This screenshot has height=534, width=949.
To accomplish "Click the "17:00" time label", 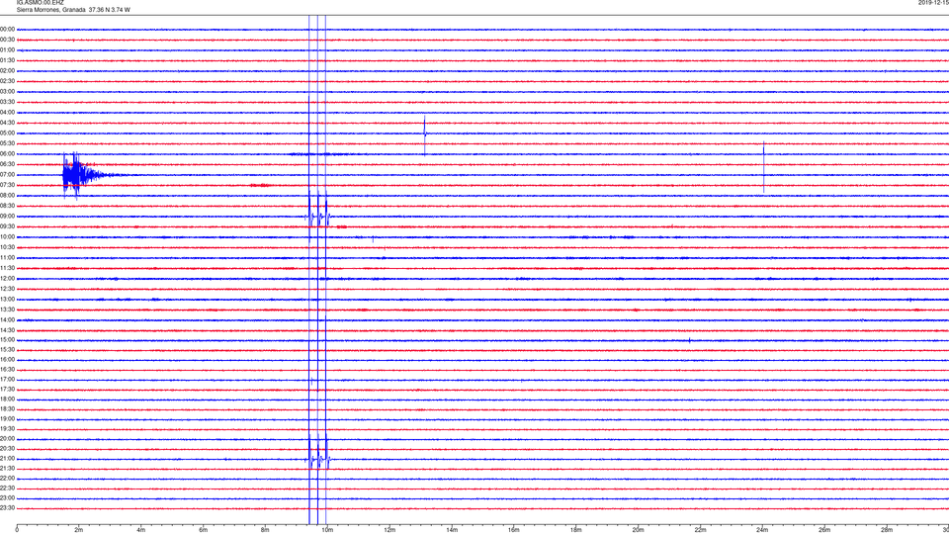I will pos(7,380).
